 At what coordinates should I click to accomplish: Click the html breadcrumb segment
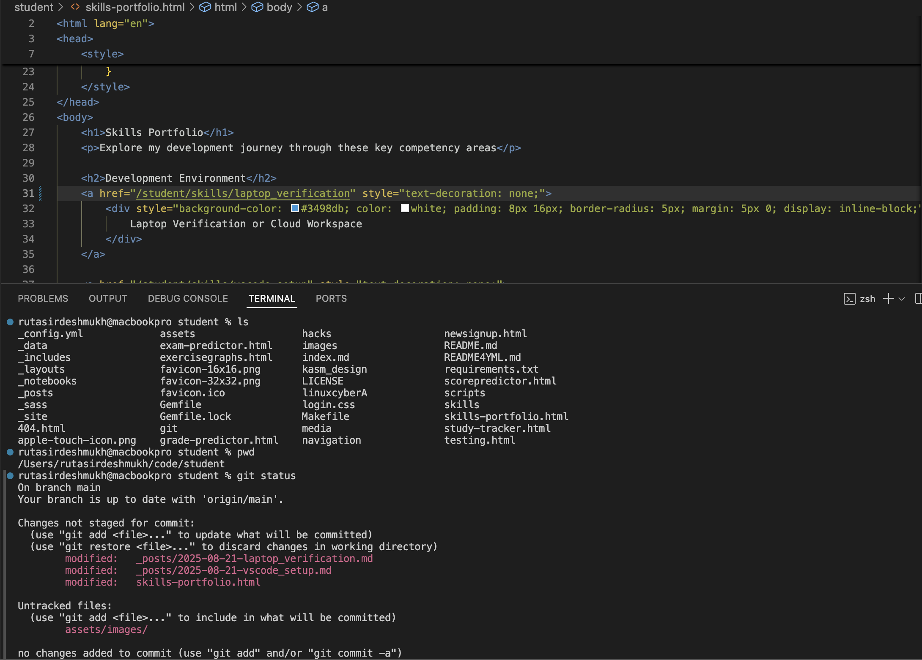click(x=225, y=7)
